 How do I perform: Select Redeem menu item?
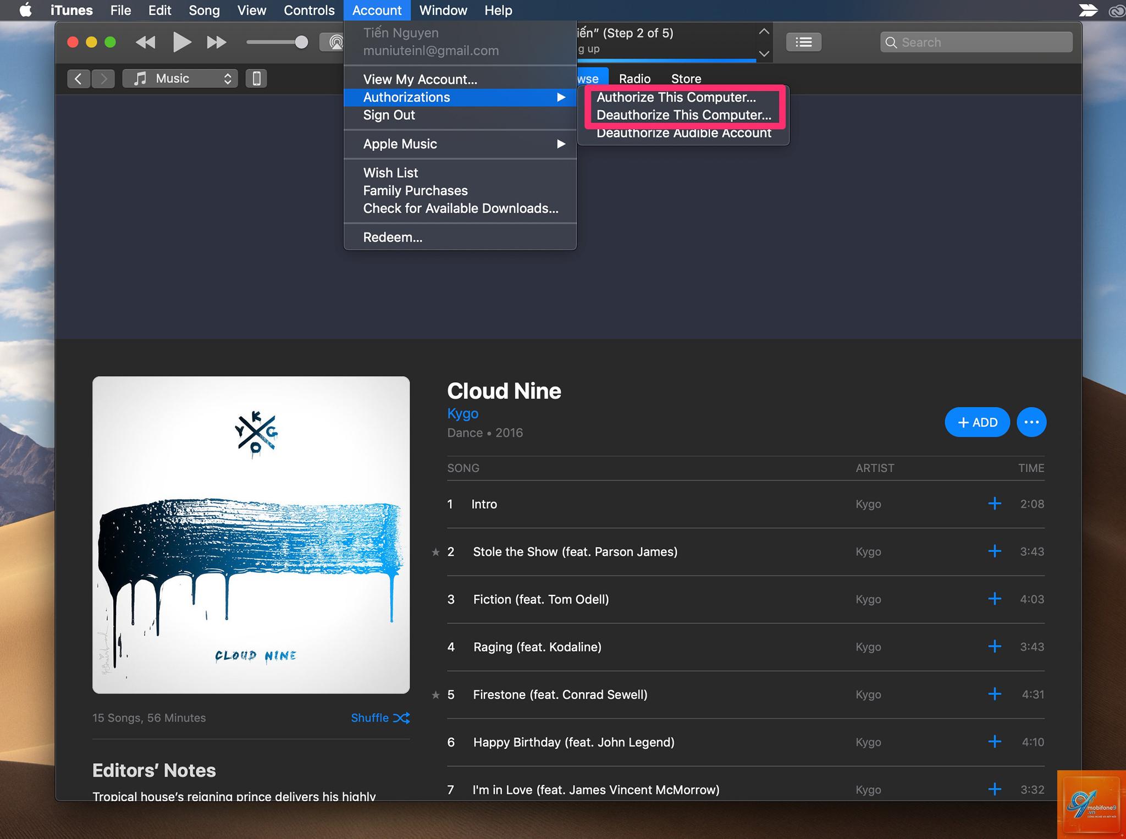460,238
